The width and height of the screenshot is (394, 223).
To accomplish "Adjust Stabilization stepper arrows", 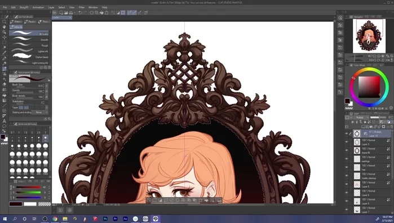I will coord(44,102).
